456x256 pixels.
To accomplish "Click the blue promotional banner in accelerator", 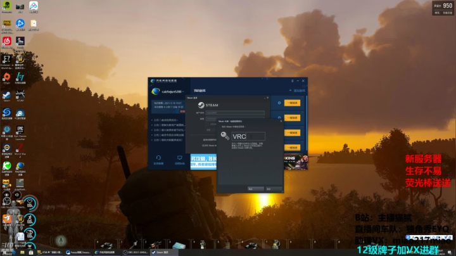I will coord(203,162).
